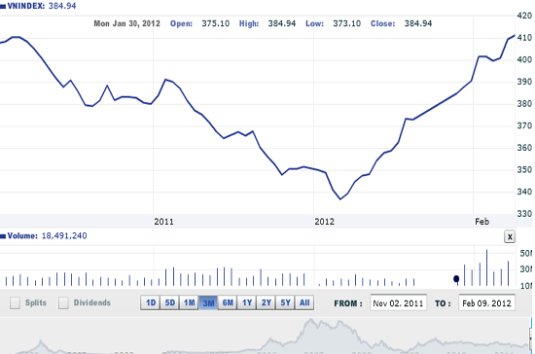Screen dimensions: 535x354
Task: Enable the Dividends checkbox
Action: [x=63, y=302]
